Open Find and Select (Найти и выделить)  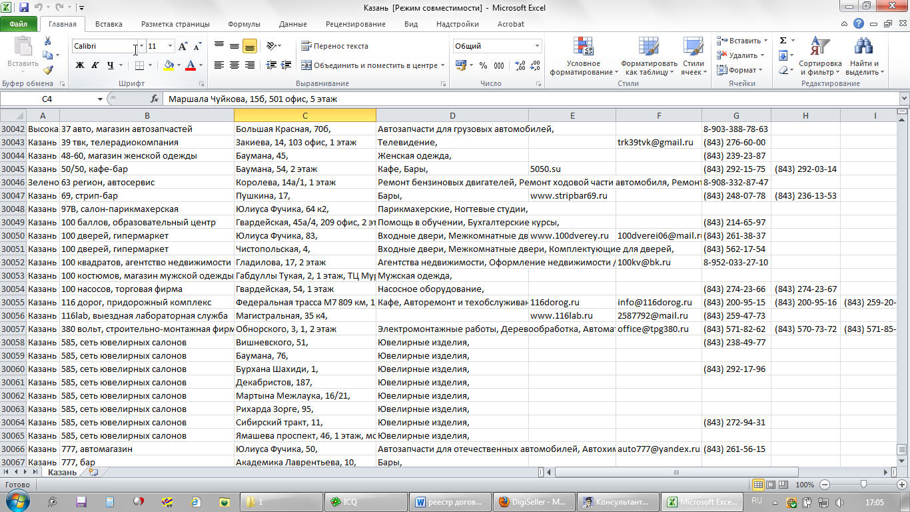[864, 57]
